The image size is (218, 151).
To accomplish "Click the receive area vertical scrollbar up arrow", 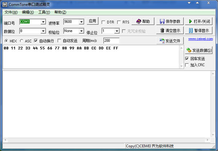I will coord(213,74).
